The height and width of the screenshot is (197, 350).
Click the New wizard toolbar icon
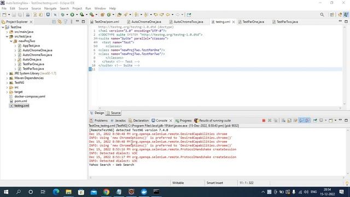click(4, 15)
